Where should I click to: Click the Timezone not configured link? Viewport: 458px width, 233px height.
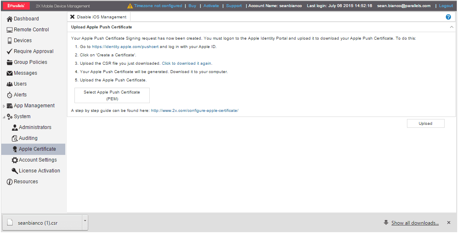click(158, 6)
